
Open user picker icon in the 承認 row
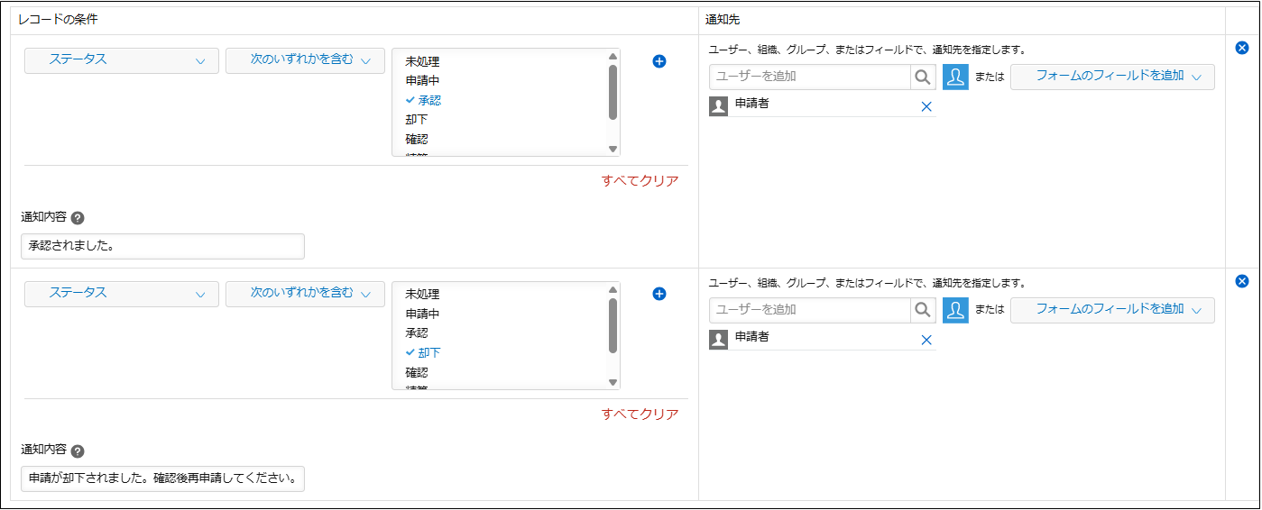coord(955,77)
